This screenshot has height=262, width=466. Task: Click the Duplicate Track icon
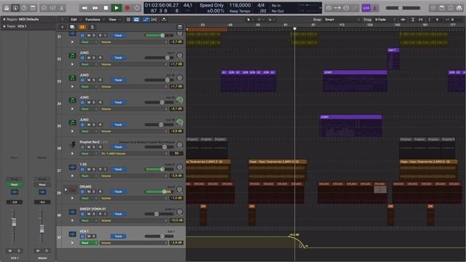72,27
